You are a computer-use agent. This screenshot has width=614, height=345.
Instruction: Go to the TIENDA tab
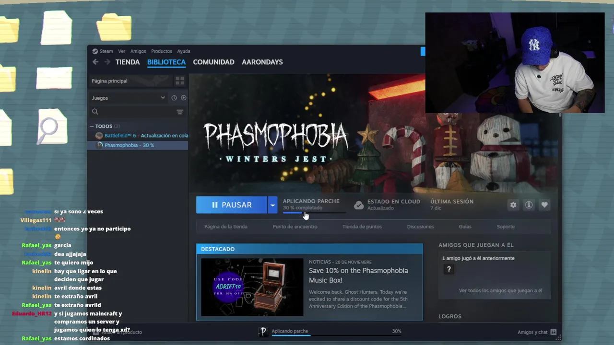pyautogui.click(x=128, y=62)
